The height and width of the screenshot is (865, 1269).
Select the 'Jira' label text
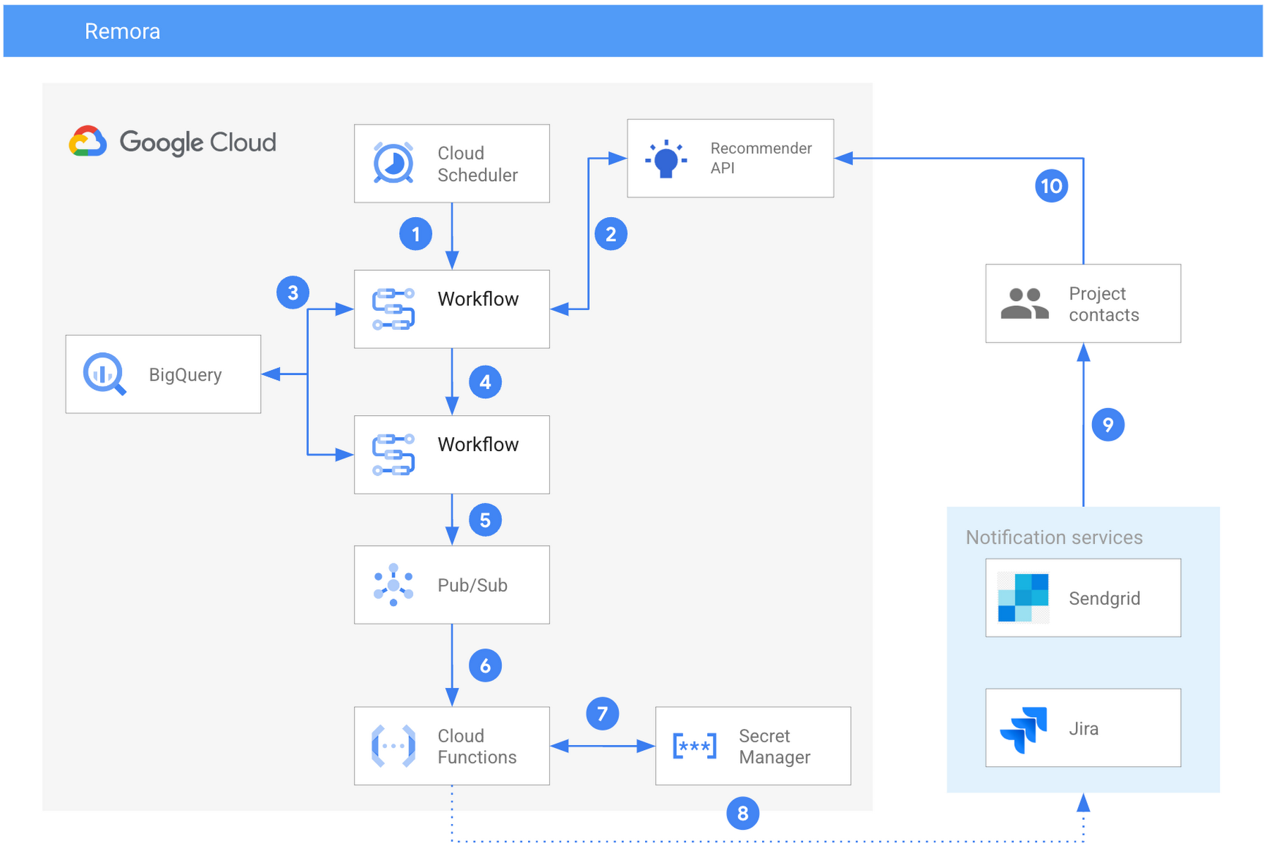[1084, 729]
